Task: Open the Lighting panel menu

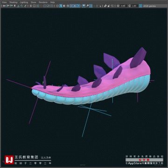Action: tap(24, 2)
